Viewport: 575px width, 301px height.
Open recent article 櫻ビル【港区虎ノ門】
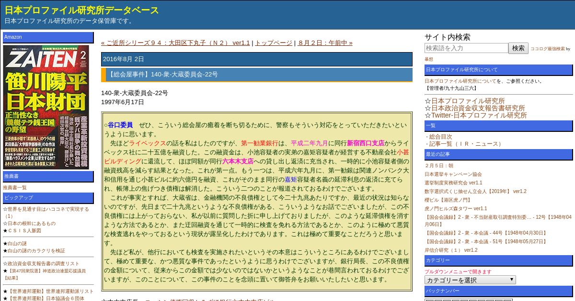pos(448,200)
